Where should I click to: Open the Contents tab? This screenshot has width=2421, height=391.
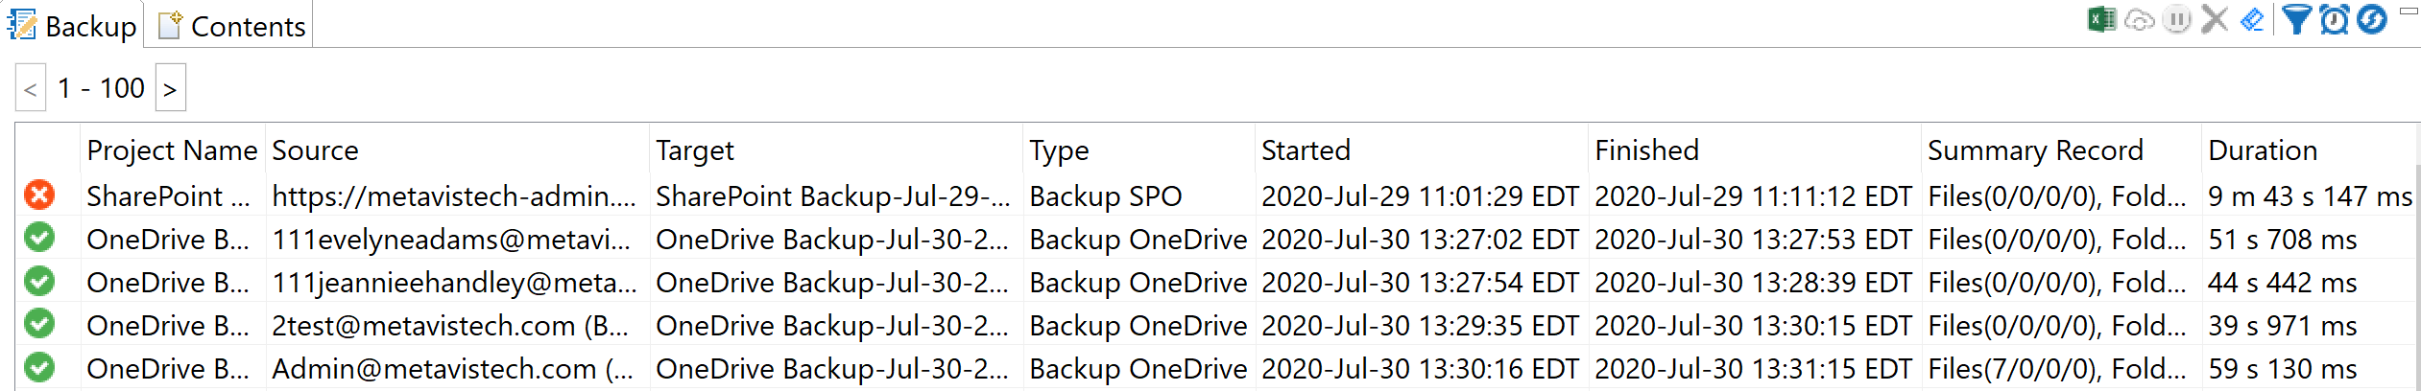coord(231,26)
